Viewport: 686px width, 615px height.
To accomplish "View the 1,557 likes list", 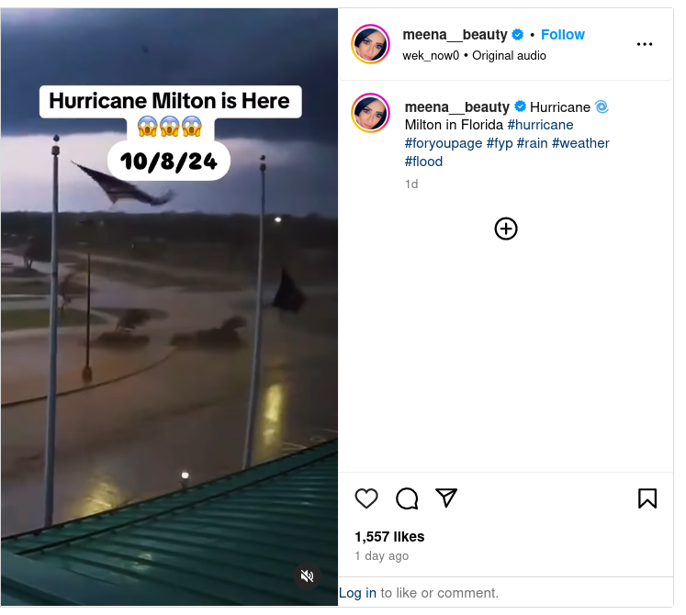I will pos(389,537).
